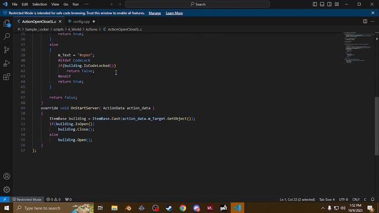Viewport: 379px width, 213px height.
Task: Open the View menu
Action: click(x=55, y=4)
